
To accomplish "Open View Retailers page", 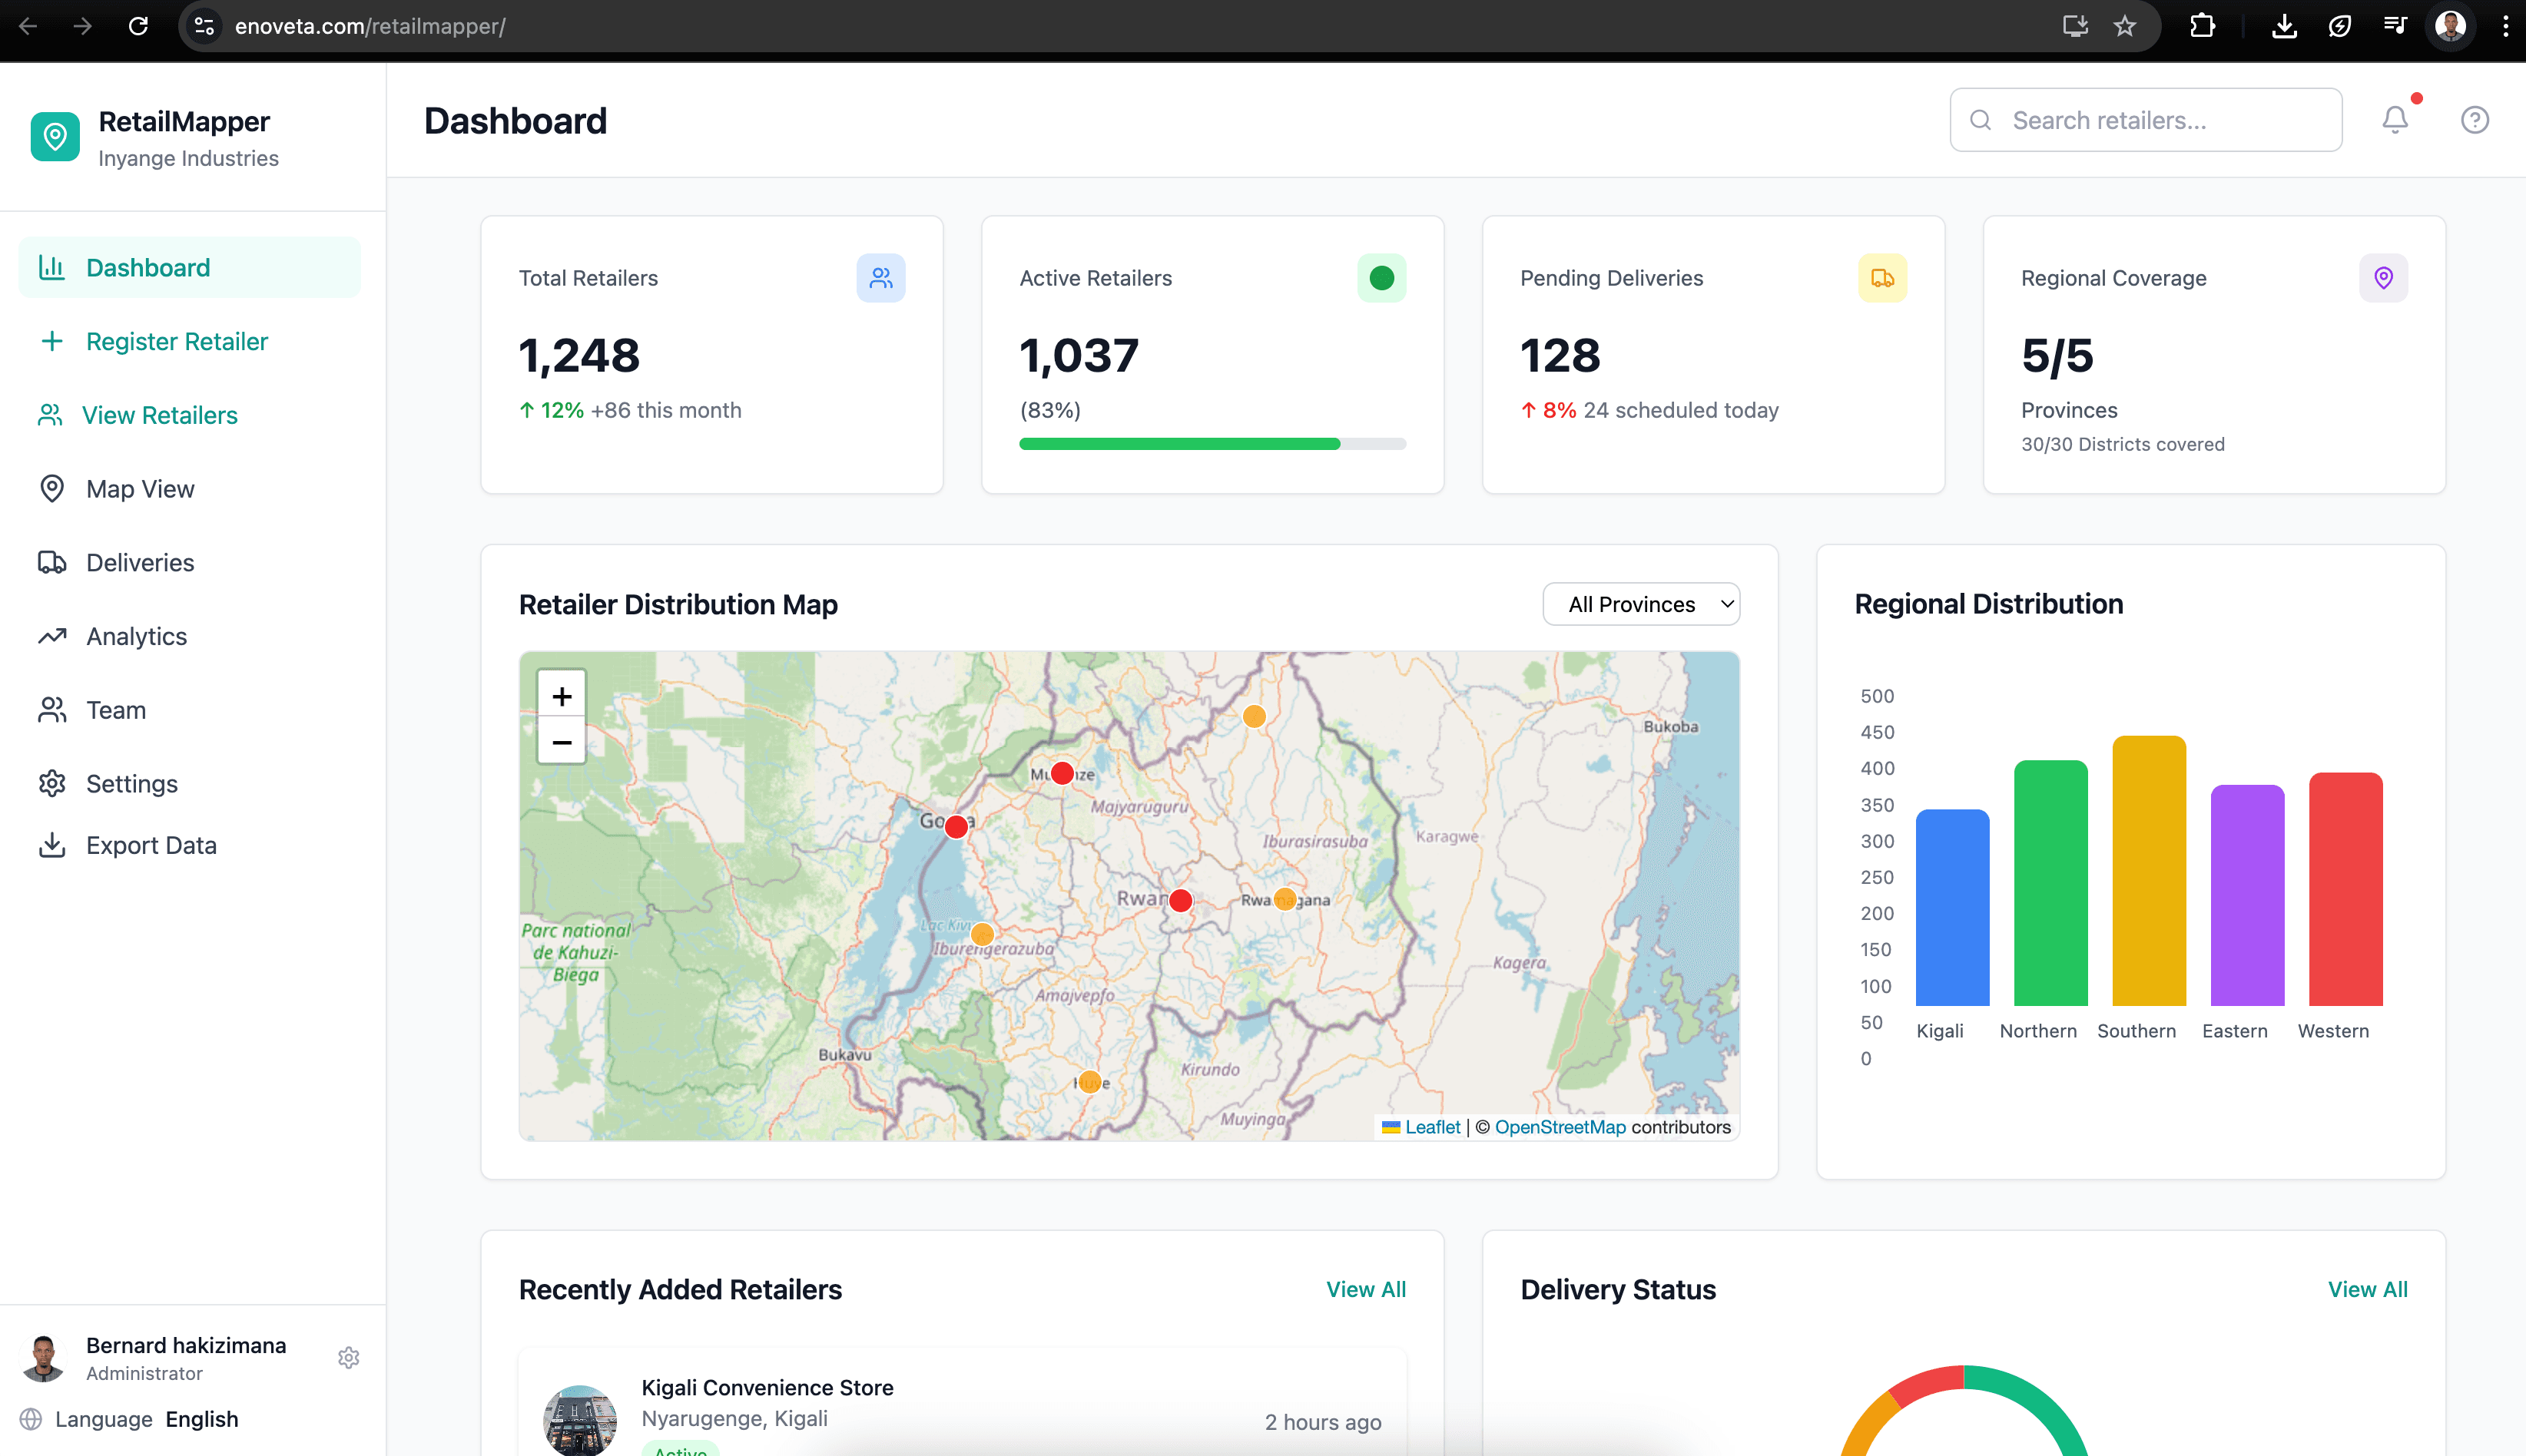I will click(x=190, y=415).
